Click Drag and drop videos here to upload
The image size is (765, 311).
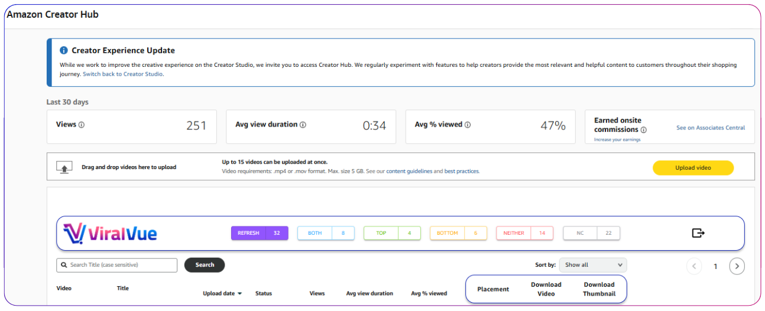(x=129, y=167)
